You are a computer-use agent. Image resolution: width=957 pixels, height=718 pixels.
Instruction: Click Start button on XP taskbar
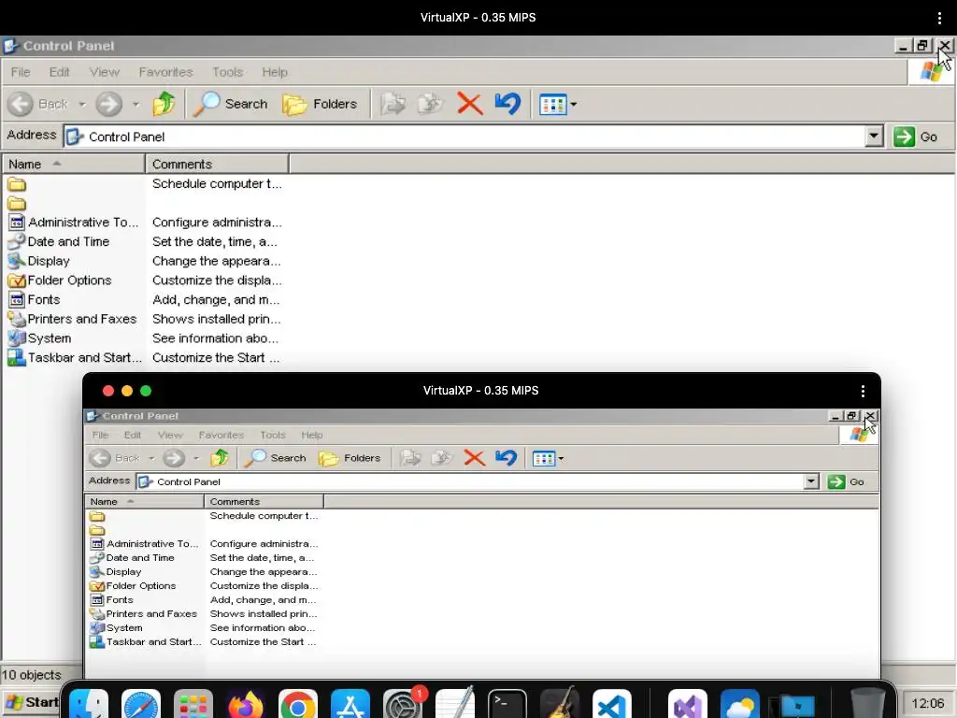(32, 702)
